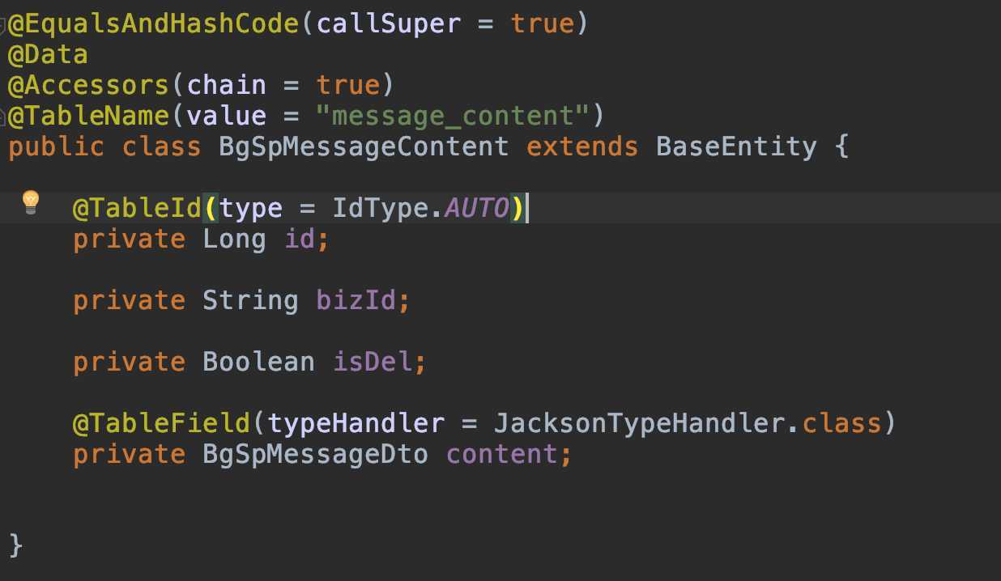Screen dimensions: 1001x581
Task: Click the BgSpMessageContent class name
Action: [x=364, y=147]
